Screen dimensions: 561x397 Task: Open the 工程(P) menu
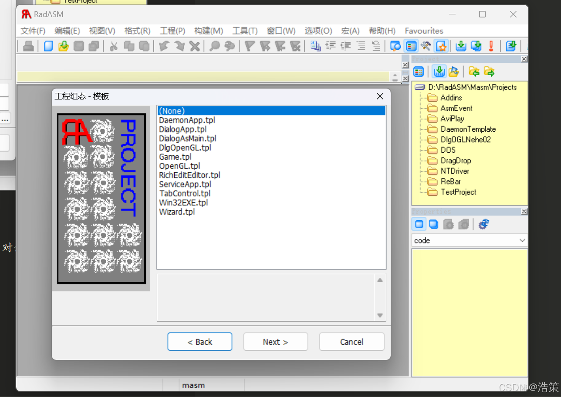pyautogui.click(x=172, y=31)
